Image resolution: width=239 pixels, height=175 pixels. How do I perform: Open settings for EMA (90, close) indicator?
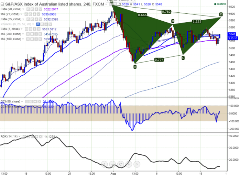click(32, 9)
